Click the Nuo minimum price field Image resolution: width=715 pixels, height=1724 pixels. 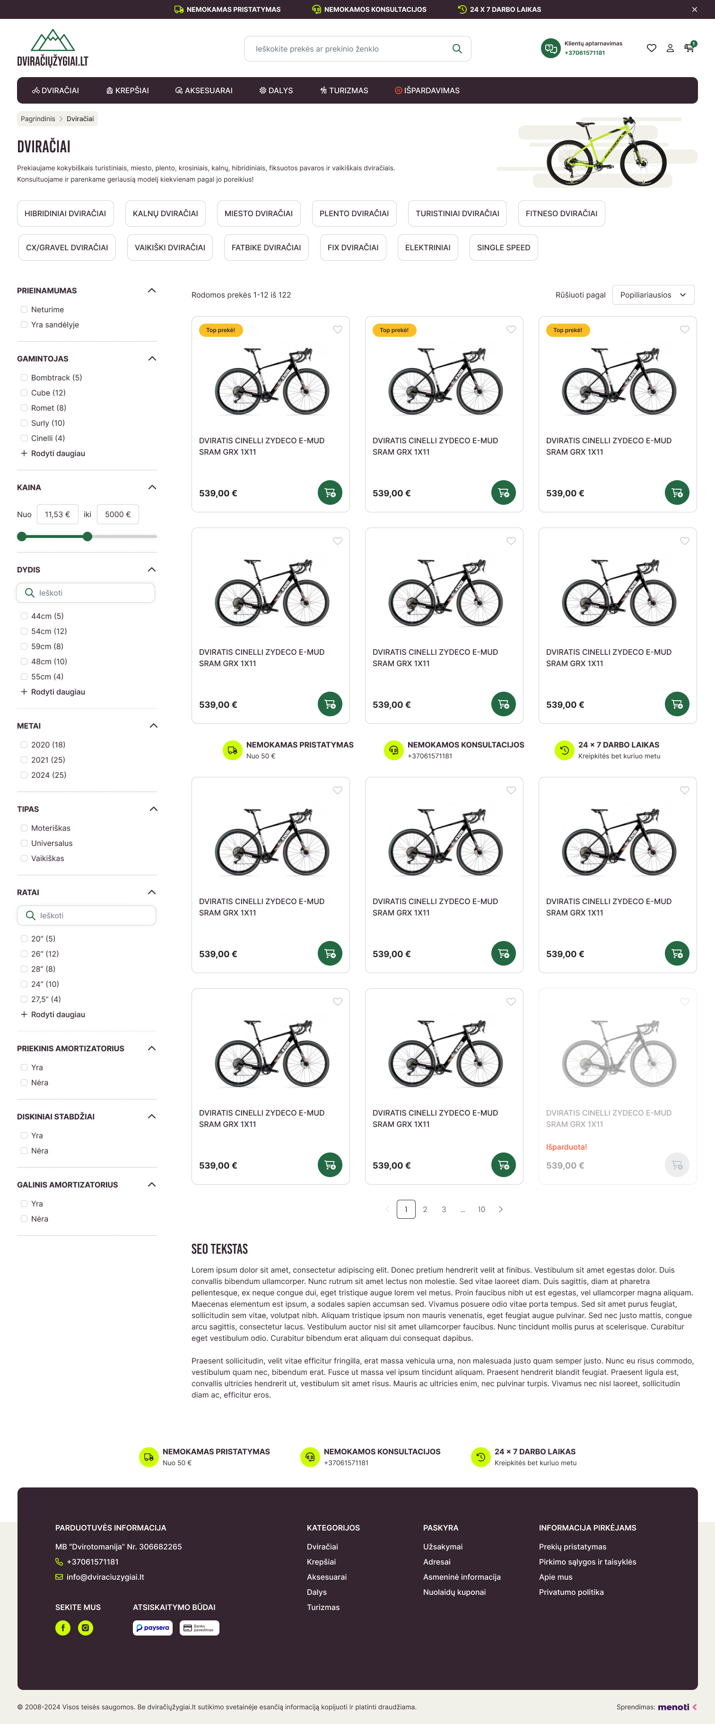tap(58, 514)
